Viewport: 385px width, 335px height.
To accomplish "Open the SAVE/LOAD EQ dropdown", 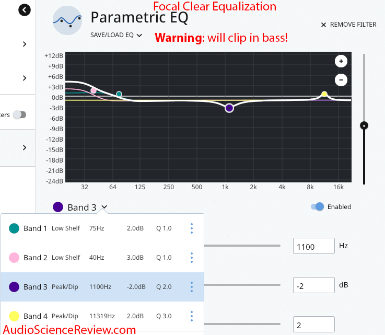I will point(116,35).
